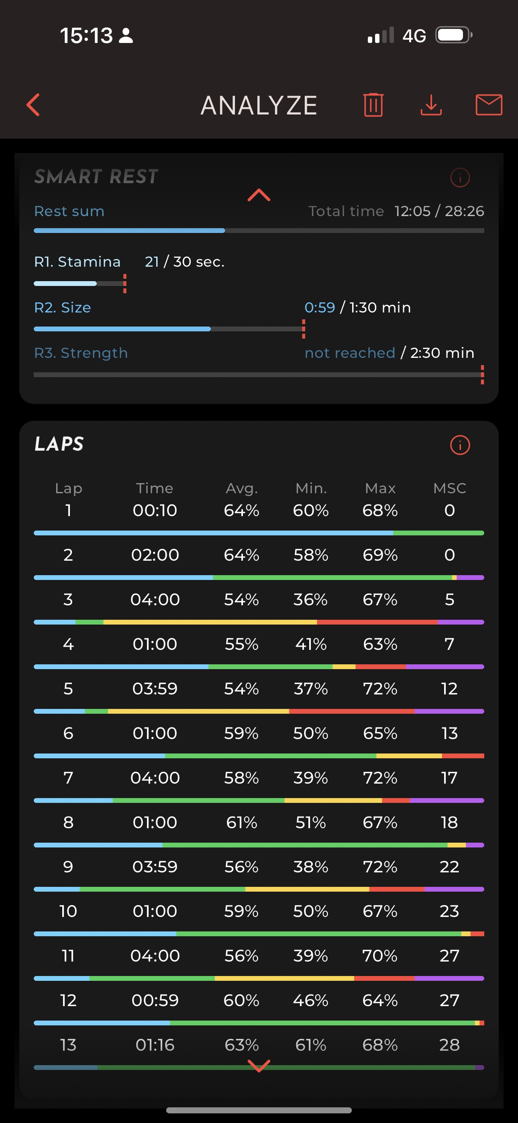Select lap 3 row with 04:00 time

coord(259,599)
